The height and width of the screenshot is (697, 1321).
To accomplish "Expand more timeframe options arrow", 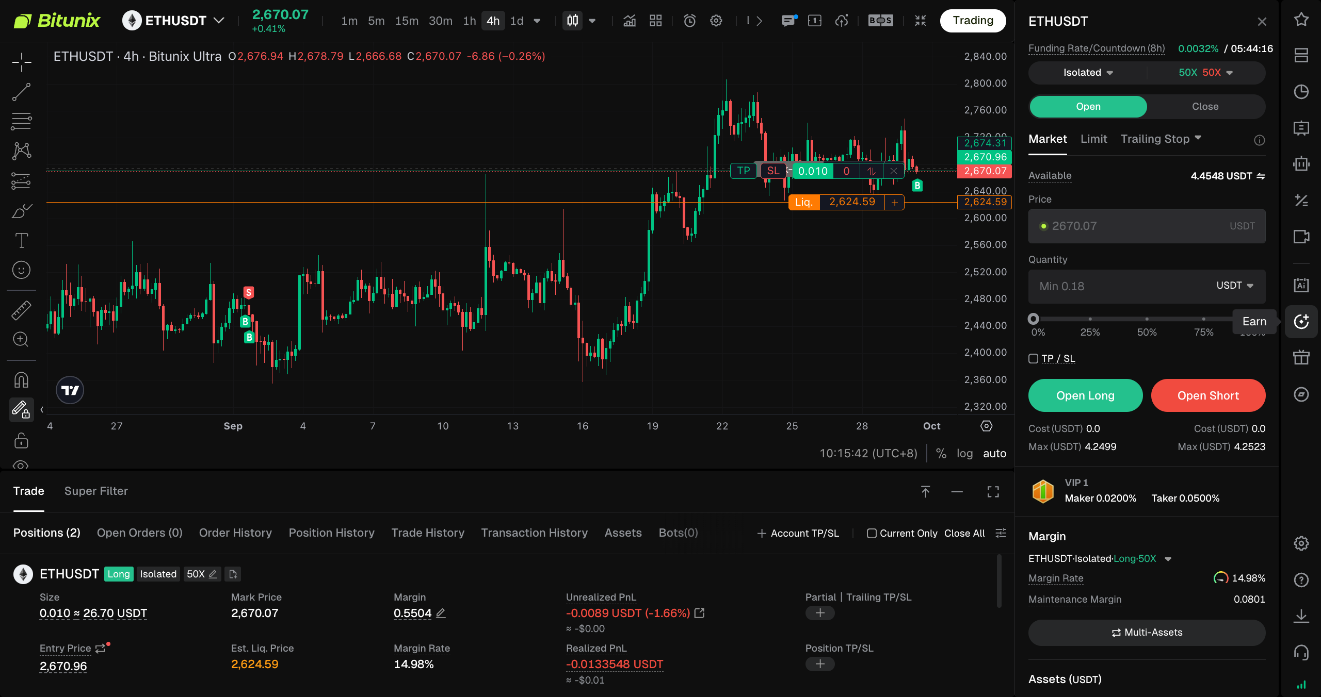I will (537, 21).
